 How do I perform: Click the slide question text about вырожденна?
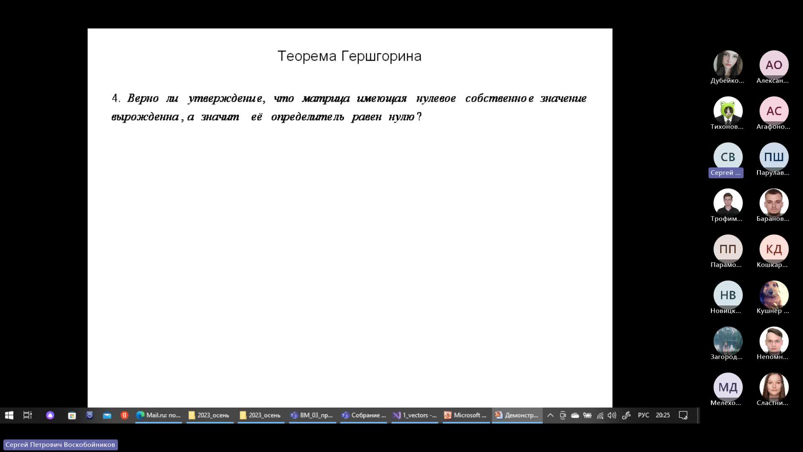349,108
